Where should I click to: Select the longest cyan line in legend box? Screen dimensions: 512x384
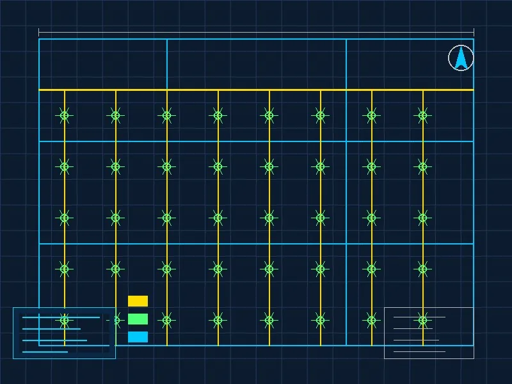(x=61, y=317)
